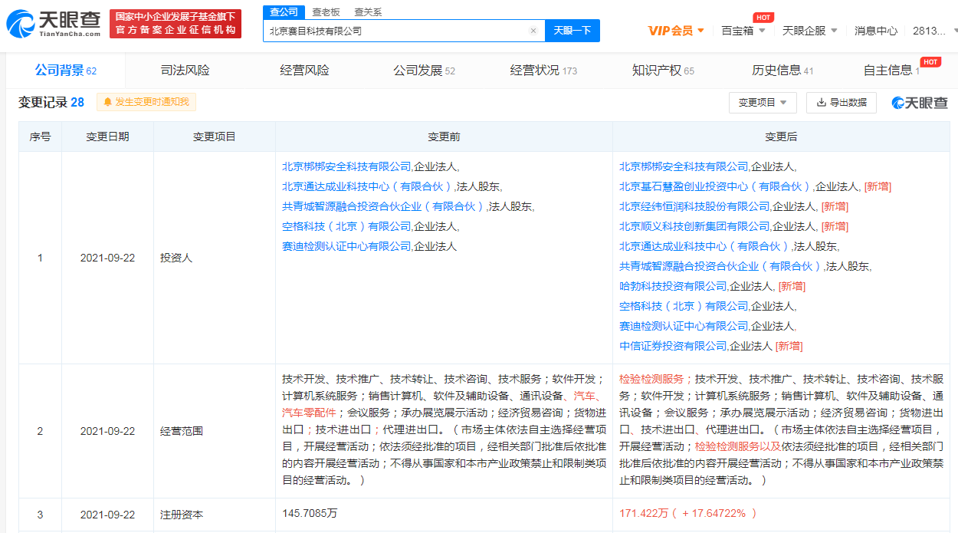The width and height of the screenshot is (958, 533).
Task: Open the 司法风险 tab
Action: click(x=185, y=71)
